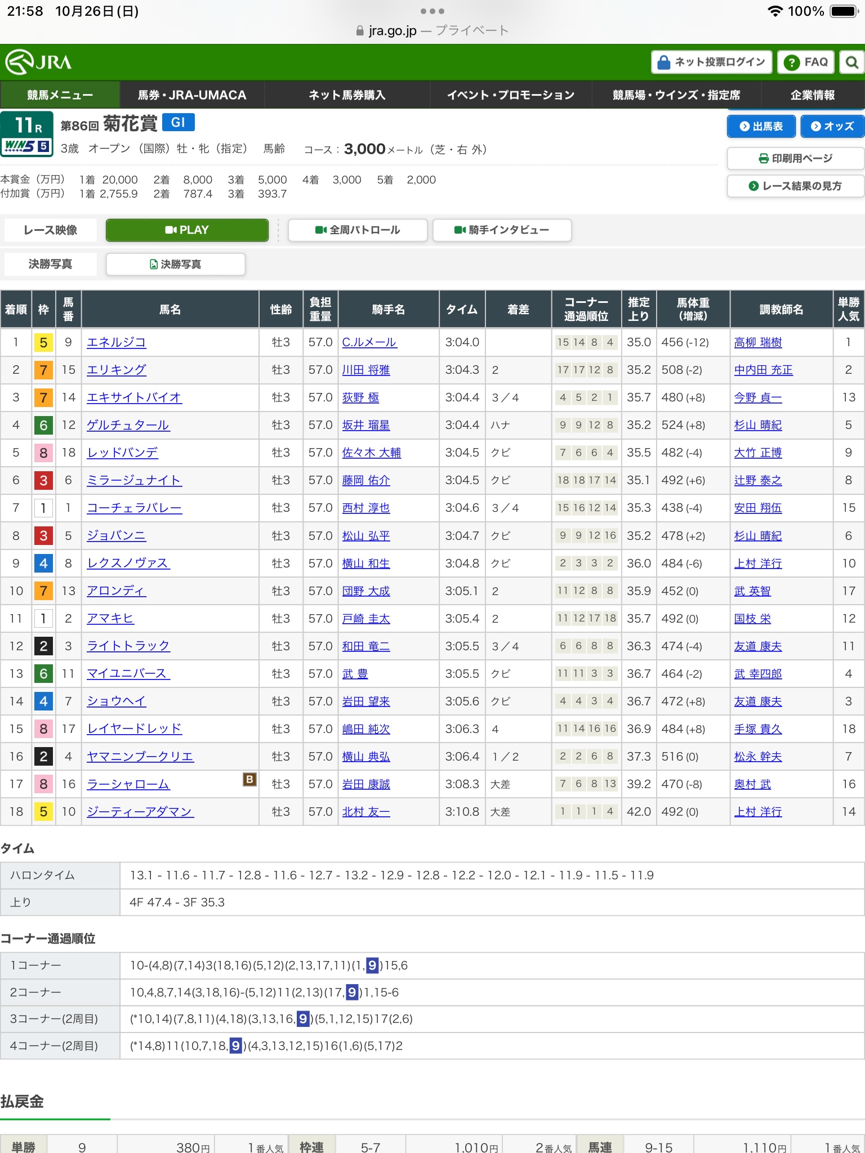Open 競馬メニュー in navigation bar
865x1153 pixels.
click(60, 95)
